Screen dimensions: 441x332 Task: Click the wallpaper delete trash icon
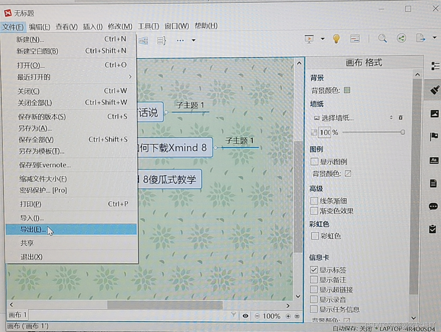tap(401, 118)
